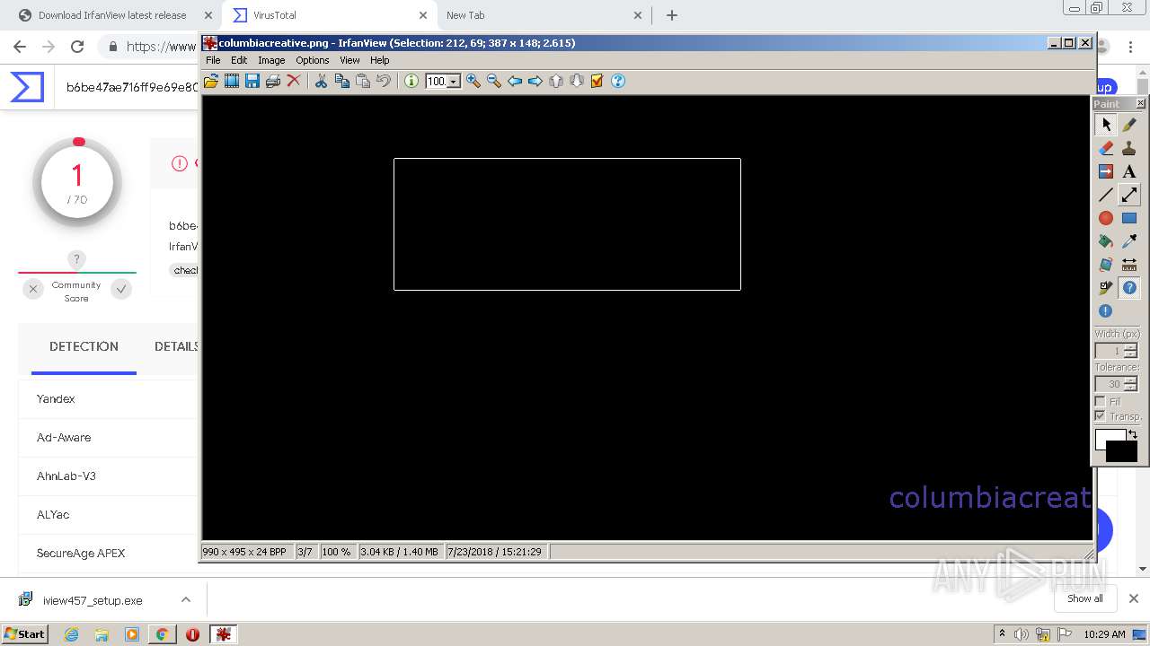
Task: Open IrfanView settings checkmark icon
Action: (597, 81)
